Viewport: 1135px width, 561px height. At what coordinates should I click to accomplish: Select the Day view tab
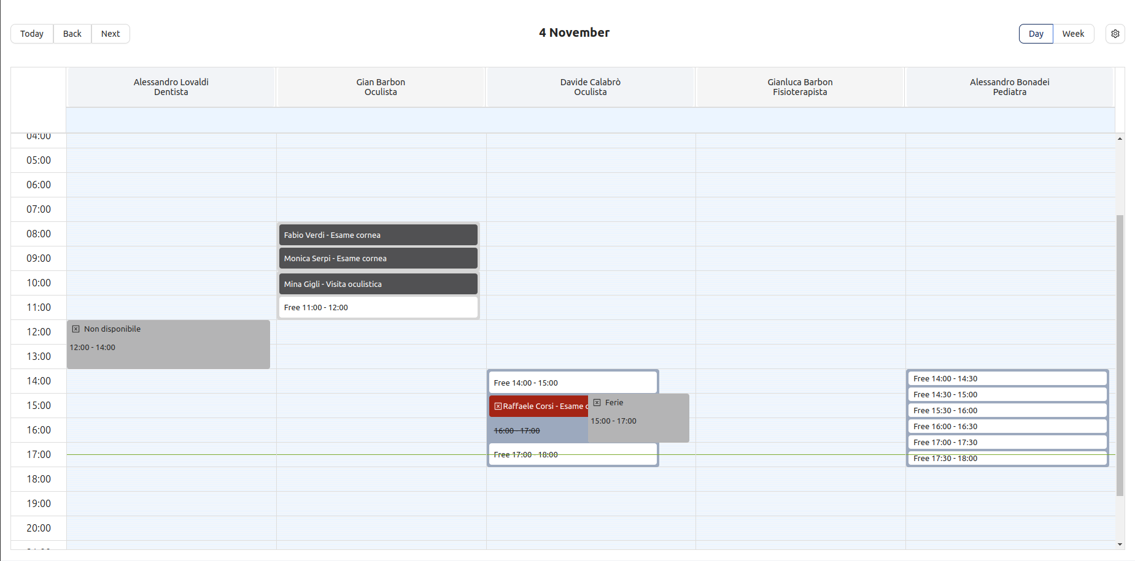[x=1036, y=34]
